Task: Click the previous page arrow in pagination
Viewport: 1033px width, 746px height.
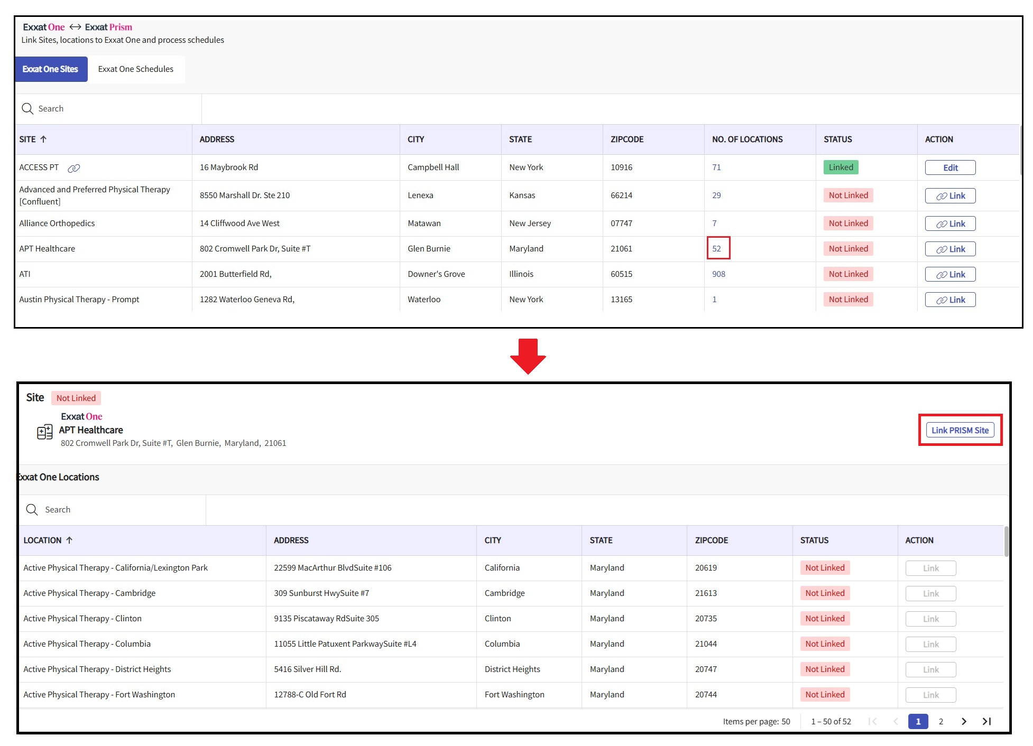Action: pyautogui.click(x=896, y=722)
